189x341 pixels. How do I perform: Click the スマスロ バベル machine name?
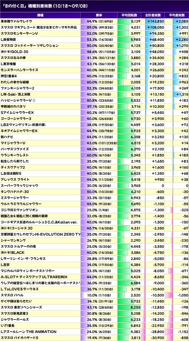click(12, 295)
